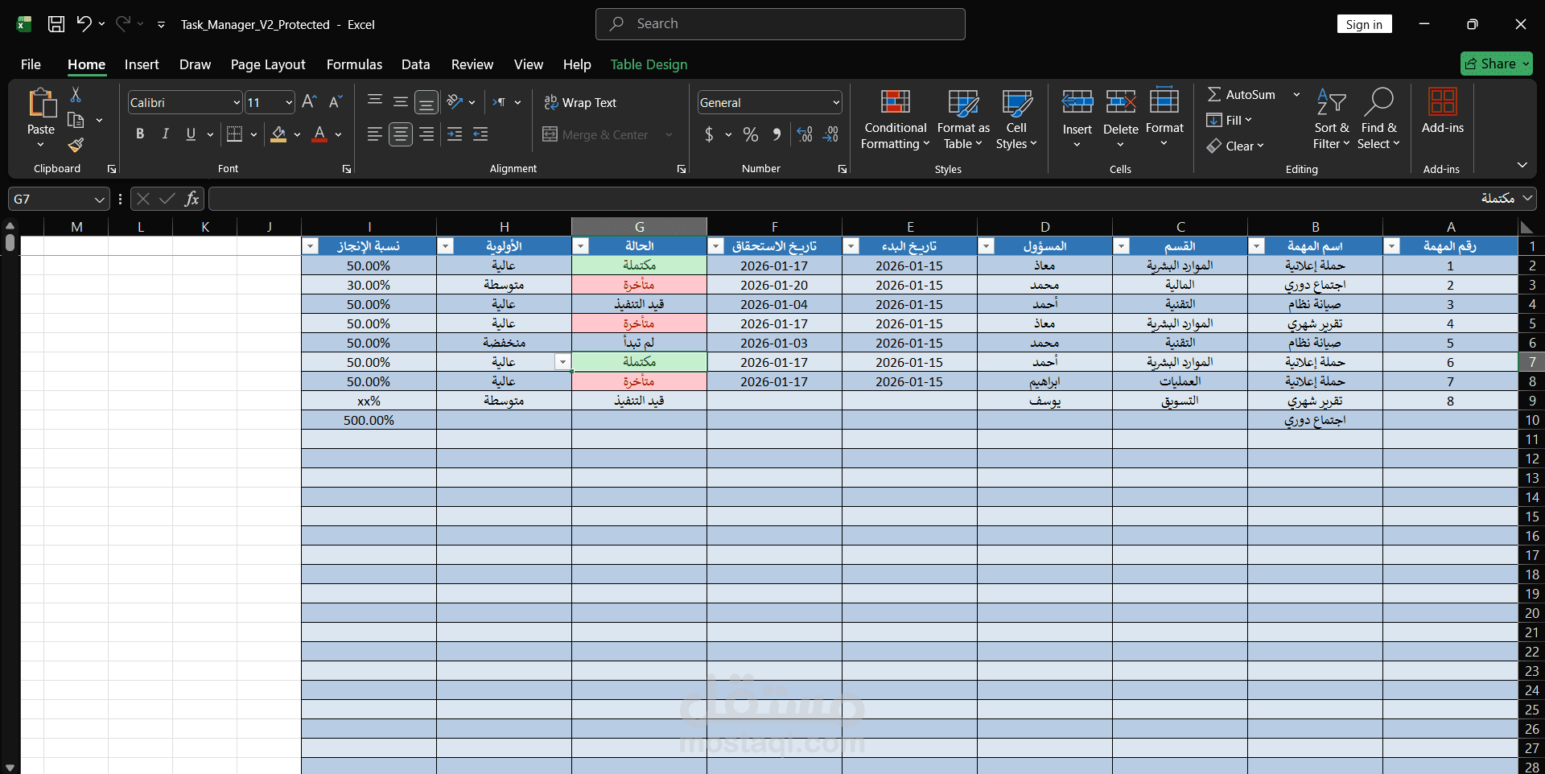This screenshot has height=774, width=1545.
Task: Open the filter dropdown on الحالة column
Action: tap(581, 245)
